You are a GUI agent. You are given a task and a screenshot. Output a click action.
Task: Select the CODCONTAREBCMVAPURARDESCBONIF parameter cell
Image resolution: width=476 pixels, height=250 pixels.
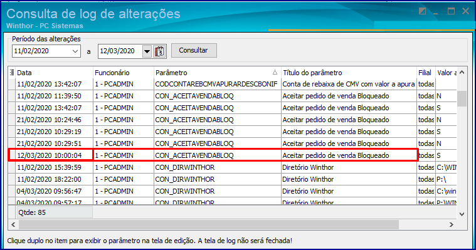click(218, 84)
